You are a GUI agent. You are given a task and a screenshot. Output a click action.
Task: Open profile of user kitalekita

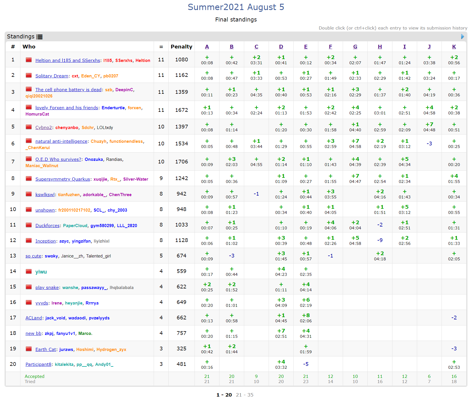click(64, 364)
